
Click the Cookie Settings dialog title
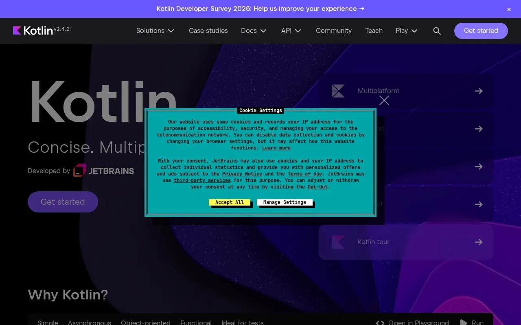point(260,110)
